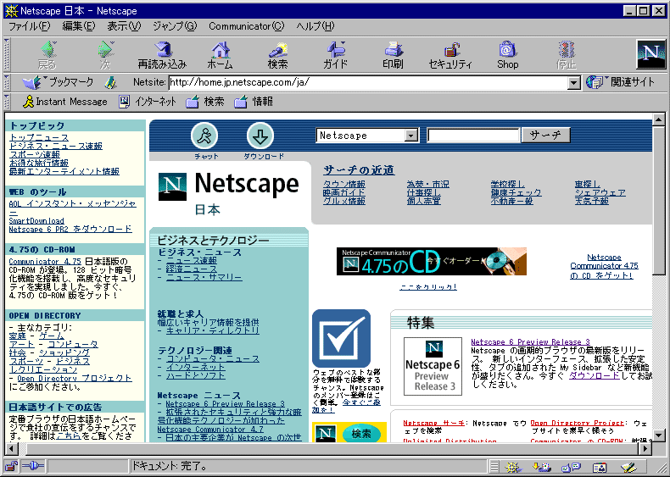Viewport: 670px width, 477px height.
Task: Open the 映画ガイド link
Action: pyautogui.click(x=344, y=192)
